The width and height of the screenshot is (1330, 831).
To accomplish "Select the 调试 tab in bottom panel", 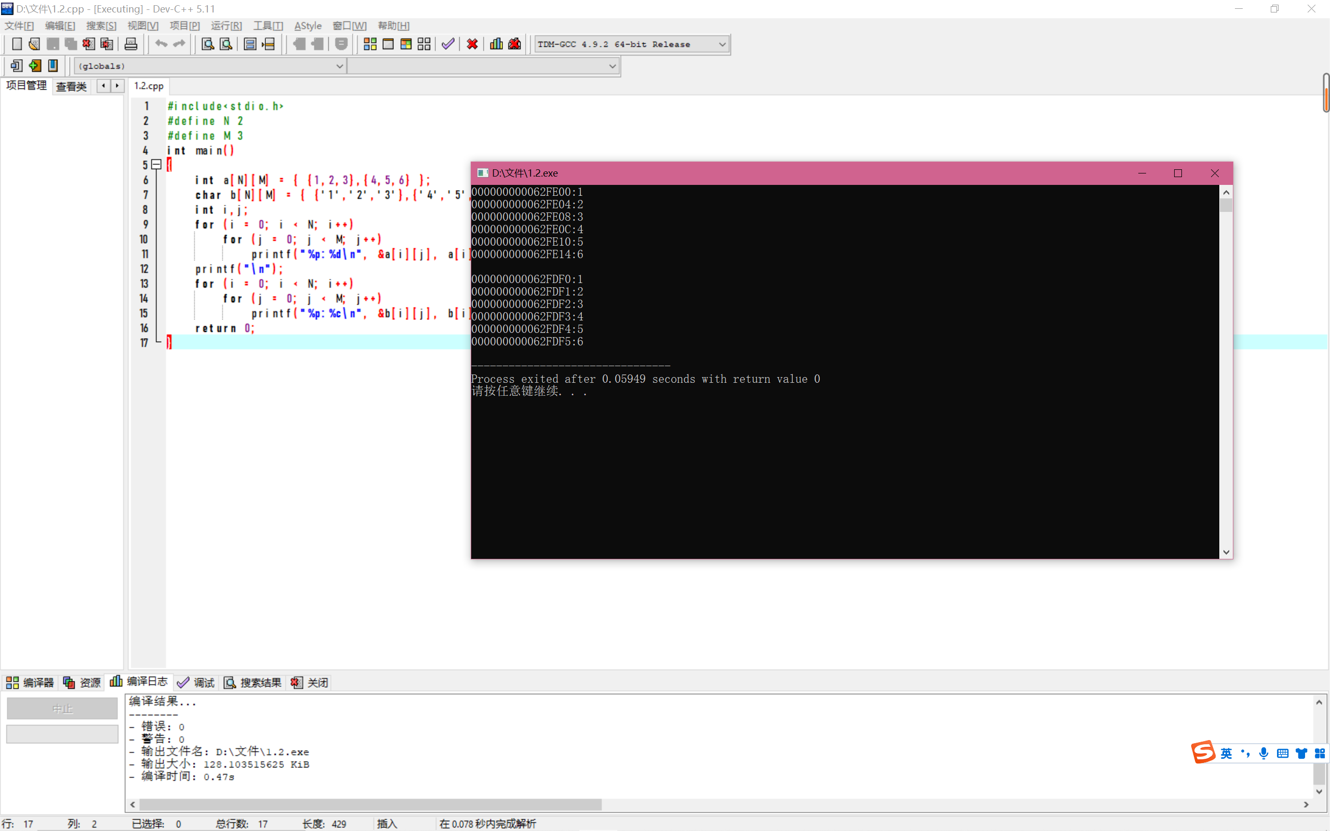I will coord(196,682).
